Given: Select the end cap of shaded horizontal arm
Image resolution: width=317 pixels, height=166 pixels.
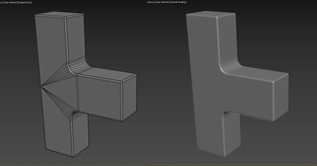Looking at the screenshot, I should (x=281, y=98).
